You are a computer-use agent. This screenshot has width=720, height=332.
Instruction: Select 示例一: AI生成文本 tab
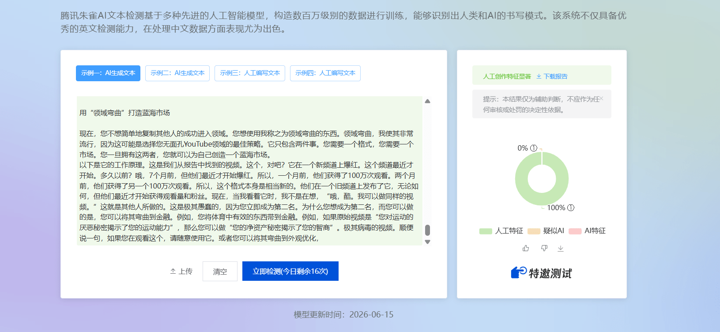[x=108, y=73]
